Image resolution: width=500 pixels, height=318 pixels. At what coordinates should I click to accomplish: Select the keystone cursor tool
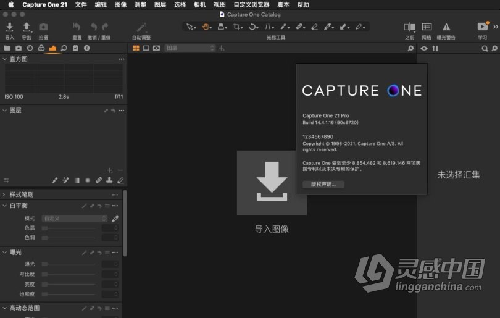(222, 27)
